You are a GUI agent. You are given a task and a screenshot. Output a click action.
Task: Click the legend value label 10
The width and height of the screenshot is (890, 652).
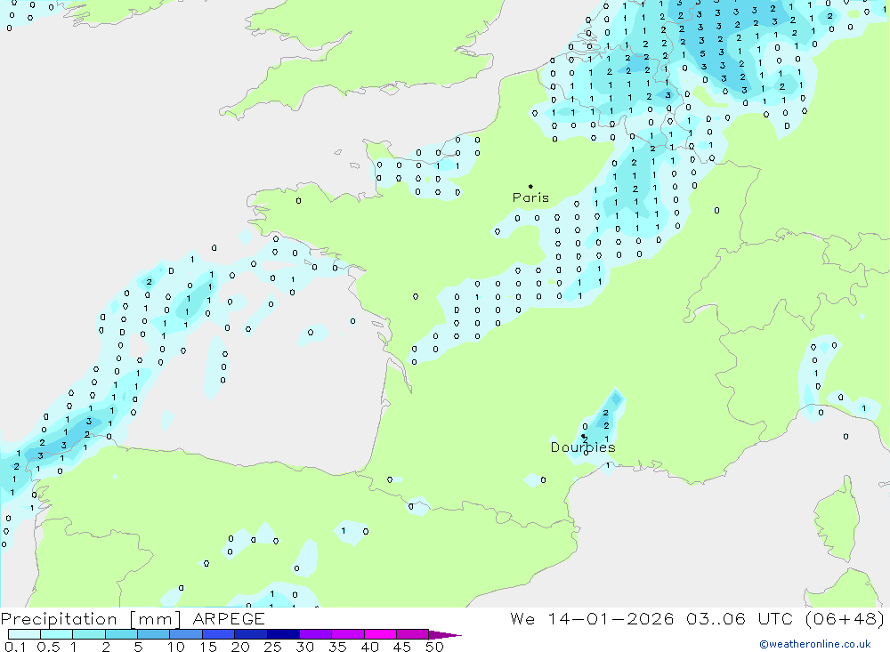[176, 647]
